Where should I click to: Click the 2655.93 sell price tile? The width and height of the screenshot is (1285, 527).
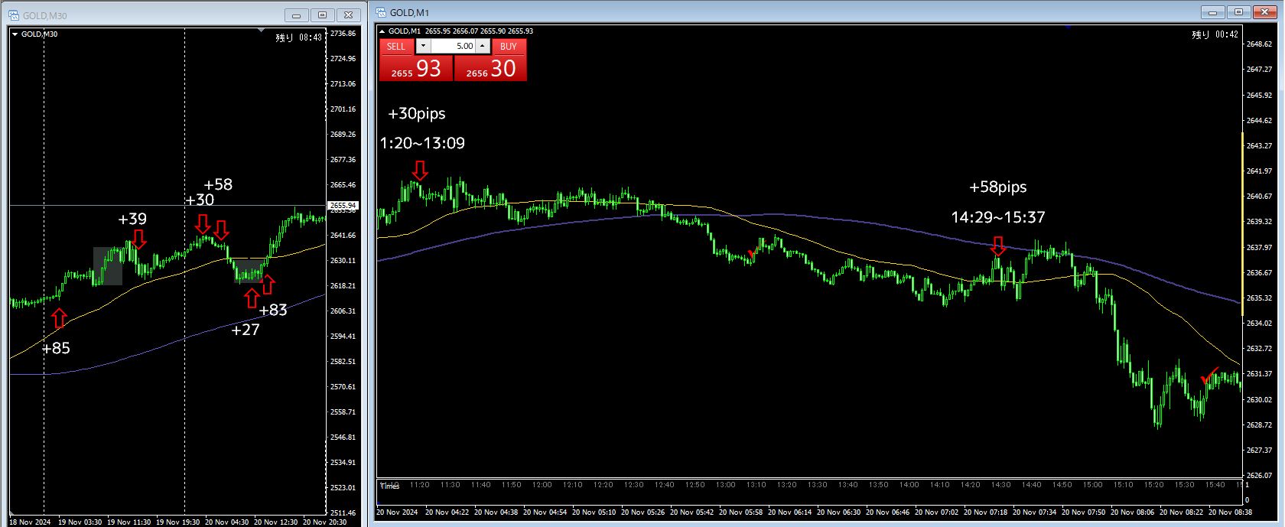tap(416, 68)
